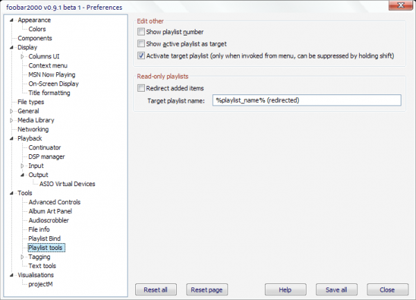The width and height of the screenshot is (416, 300).
Task: Open Help for this page
Action: tap(284, 289)
